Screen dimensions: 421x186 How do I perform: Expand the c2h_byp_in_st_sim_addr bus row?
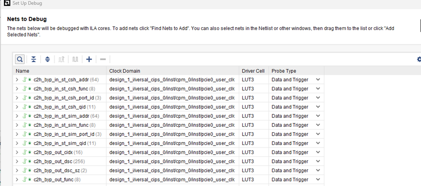click(17, 116)
